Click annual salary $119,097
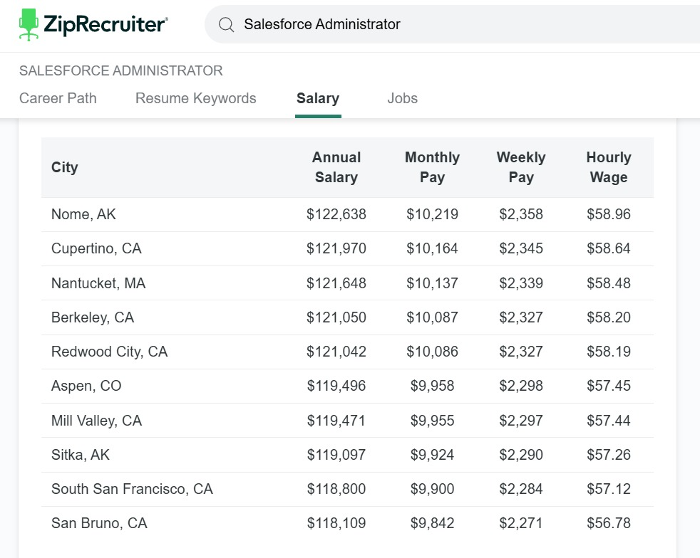This screenshot has height=558, width=700. (336, 455)
